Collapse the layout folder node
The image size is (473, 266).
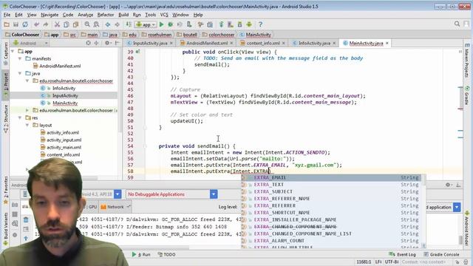[27, 125]
